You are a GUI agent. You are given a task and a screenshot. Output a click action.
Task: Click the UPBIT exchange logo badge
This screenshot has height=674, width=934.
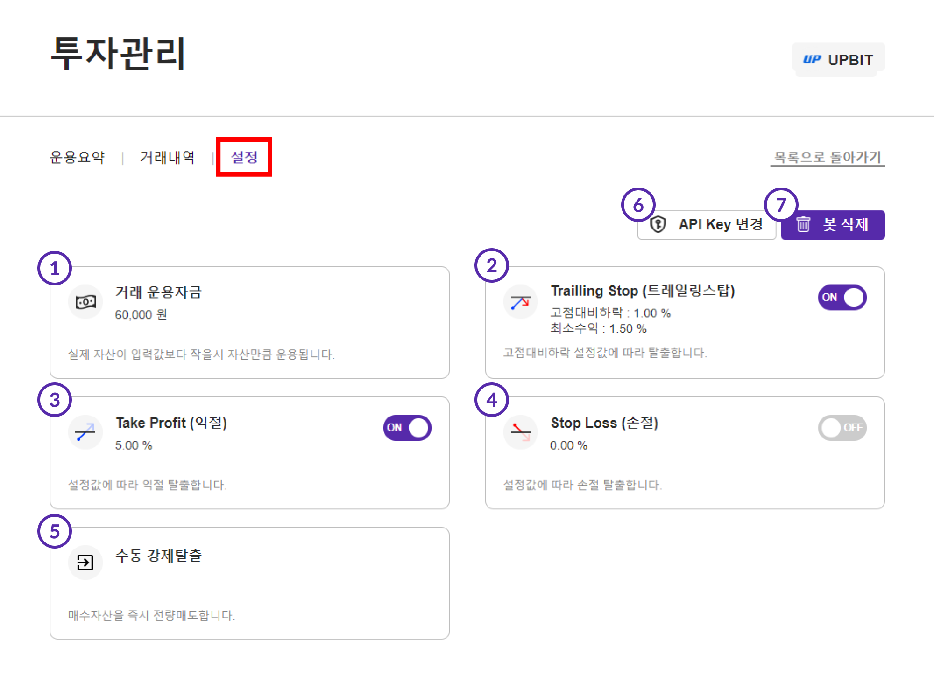[838, 60]
